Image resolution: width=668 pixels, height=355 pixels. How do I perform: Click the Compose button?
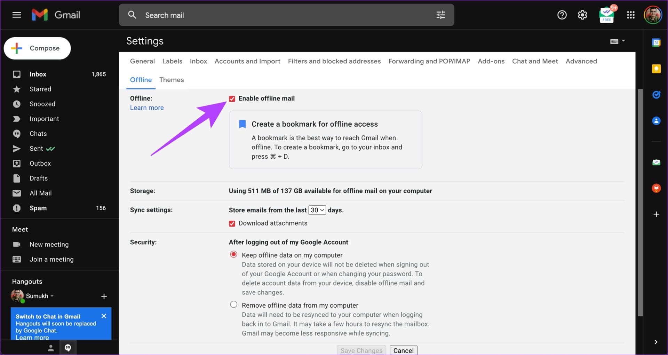[37, 48]
